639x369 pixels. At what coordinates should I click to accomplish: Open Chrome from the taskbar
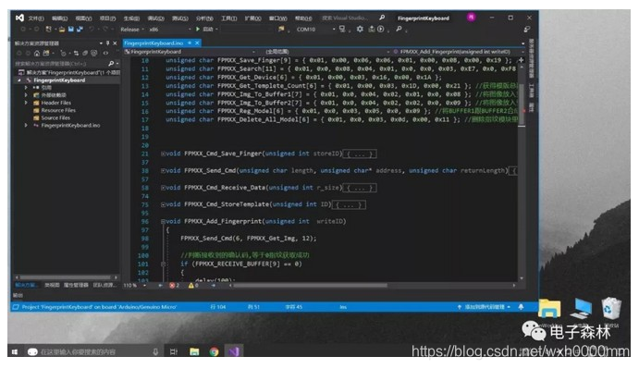[x=215, y=351]
